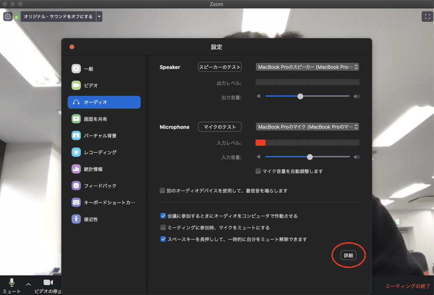This screenshot has height=295, width=434.
Task: Expand audio options caret next to ミュート
Action: coord(29,284)
